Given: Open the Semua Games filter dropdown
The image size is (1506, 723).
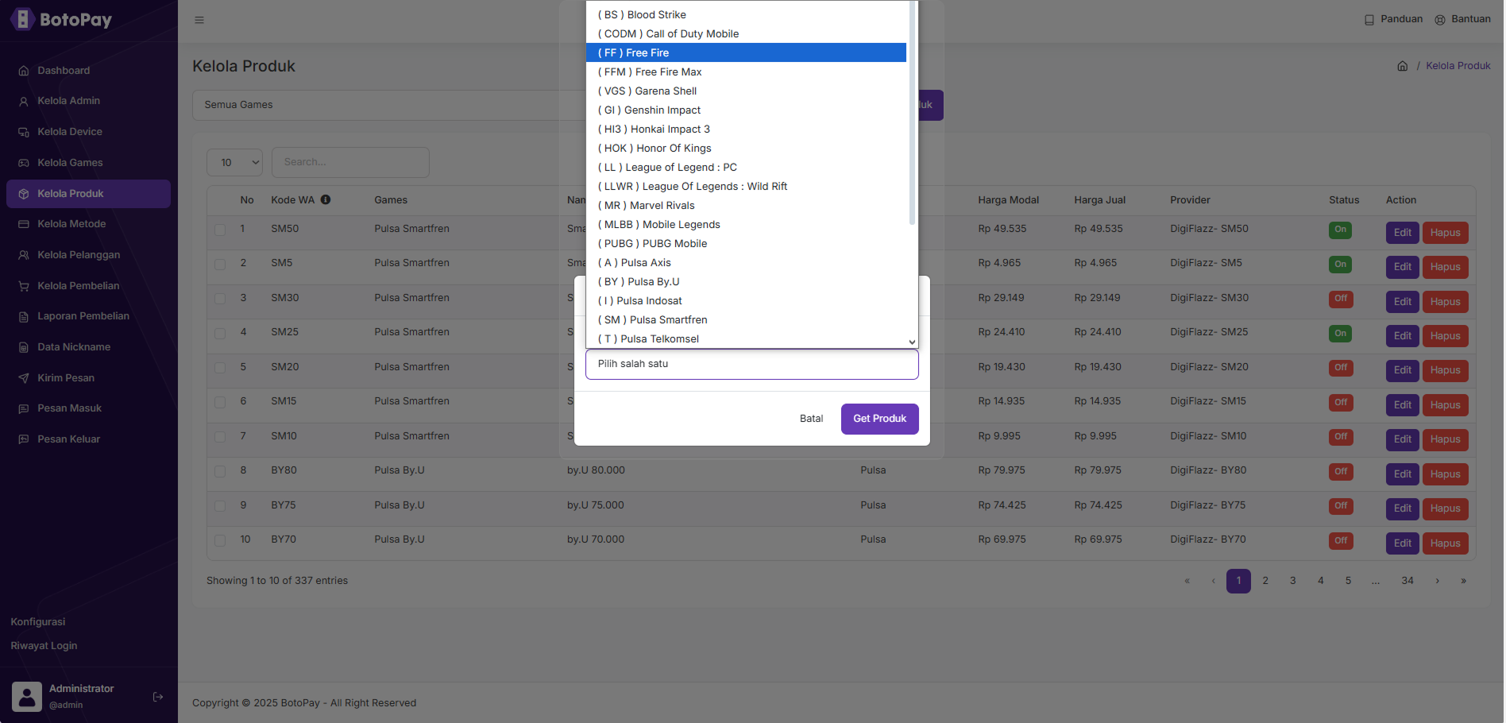Looking at the screenshot, I should pyautogui.click(x=389, y=105).
